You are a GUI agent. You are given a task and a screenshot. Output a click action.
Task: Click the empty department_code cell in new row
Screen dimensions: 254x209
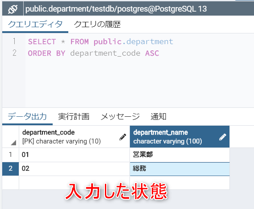pyautogui.click(x=75, y=183)
